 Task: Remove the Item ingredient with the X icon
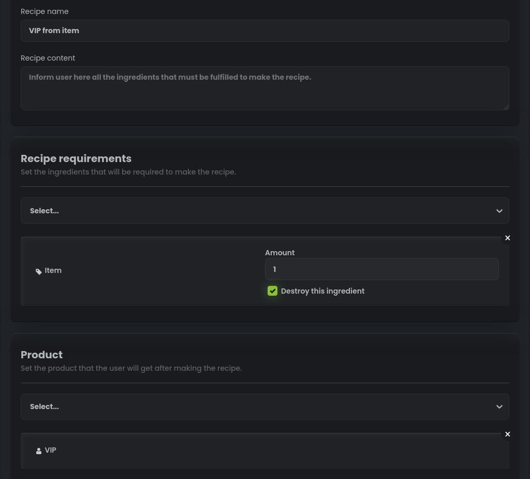[507, 238]
